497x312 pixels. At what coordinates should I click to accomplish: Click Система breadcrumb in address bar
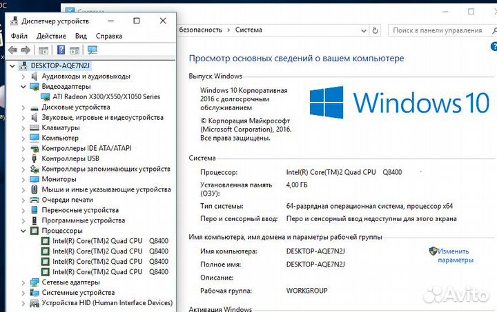248,30
